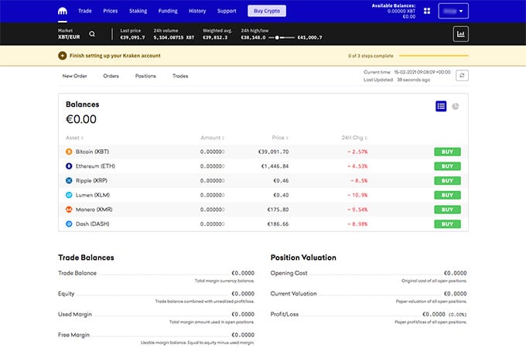
Task: Click the Opening Cost value
Action: click(455, 273)
